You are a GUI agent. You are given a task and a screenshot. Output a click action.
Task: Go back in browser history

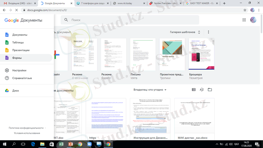tap(4, 10)
